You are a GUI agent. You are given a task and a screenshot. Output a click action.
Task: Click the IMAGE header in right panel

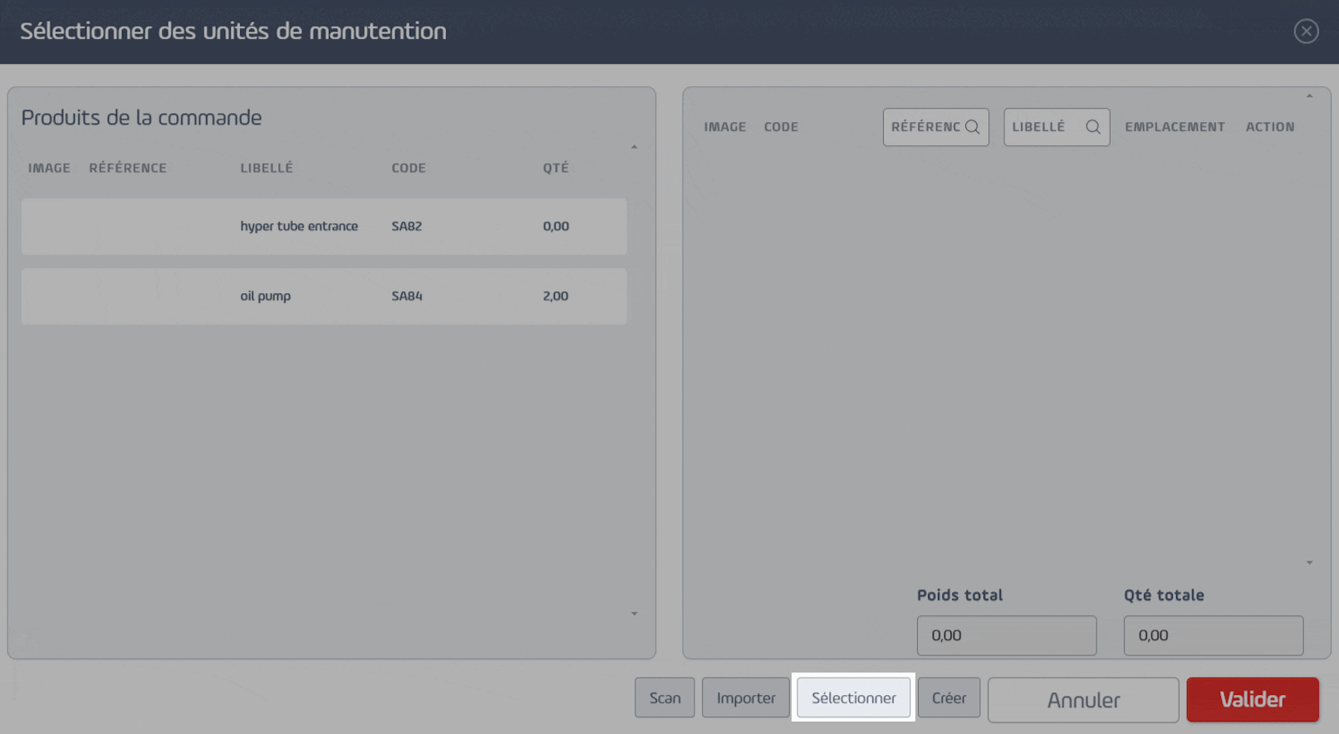tap(725, 127)
